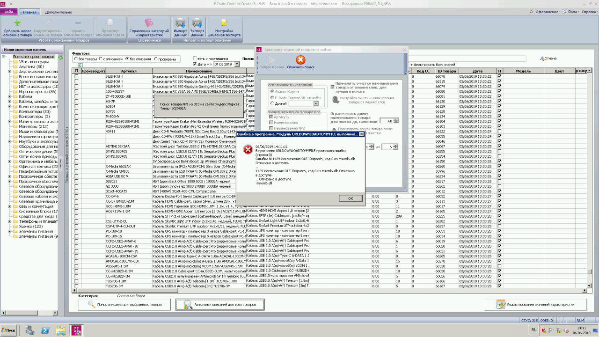Click the view product description icon

coord(110,23)
